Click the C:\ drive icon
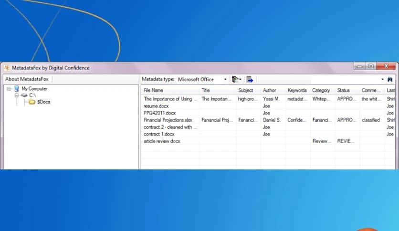 [24, 95]
